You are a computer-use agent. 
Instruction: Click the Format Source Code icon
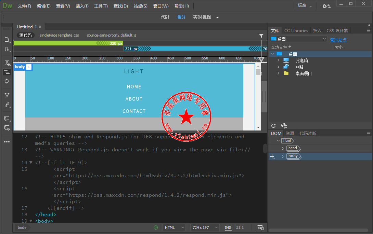coord(7,105)
